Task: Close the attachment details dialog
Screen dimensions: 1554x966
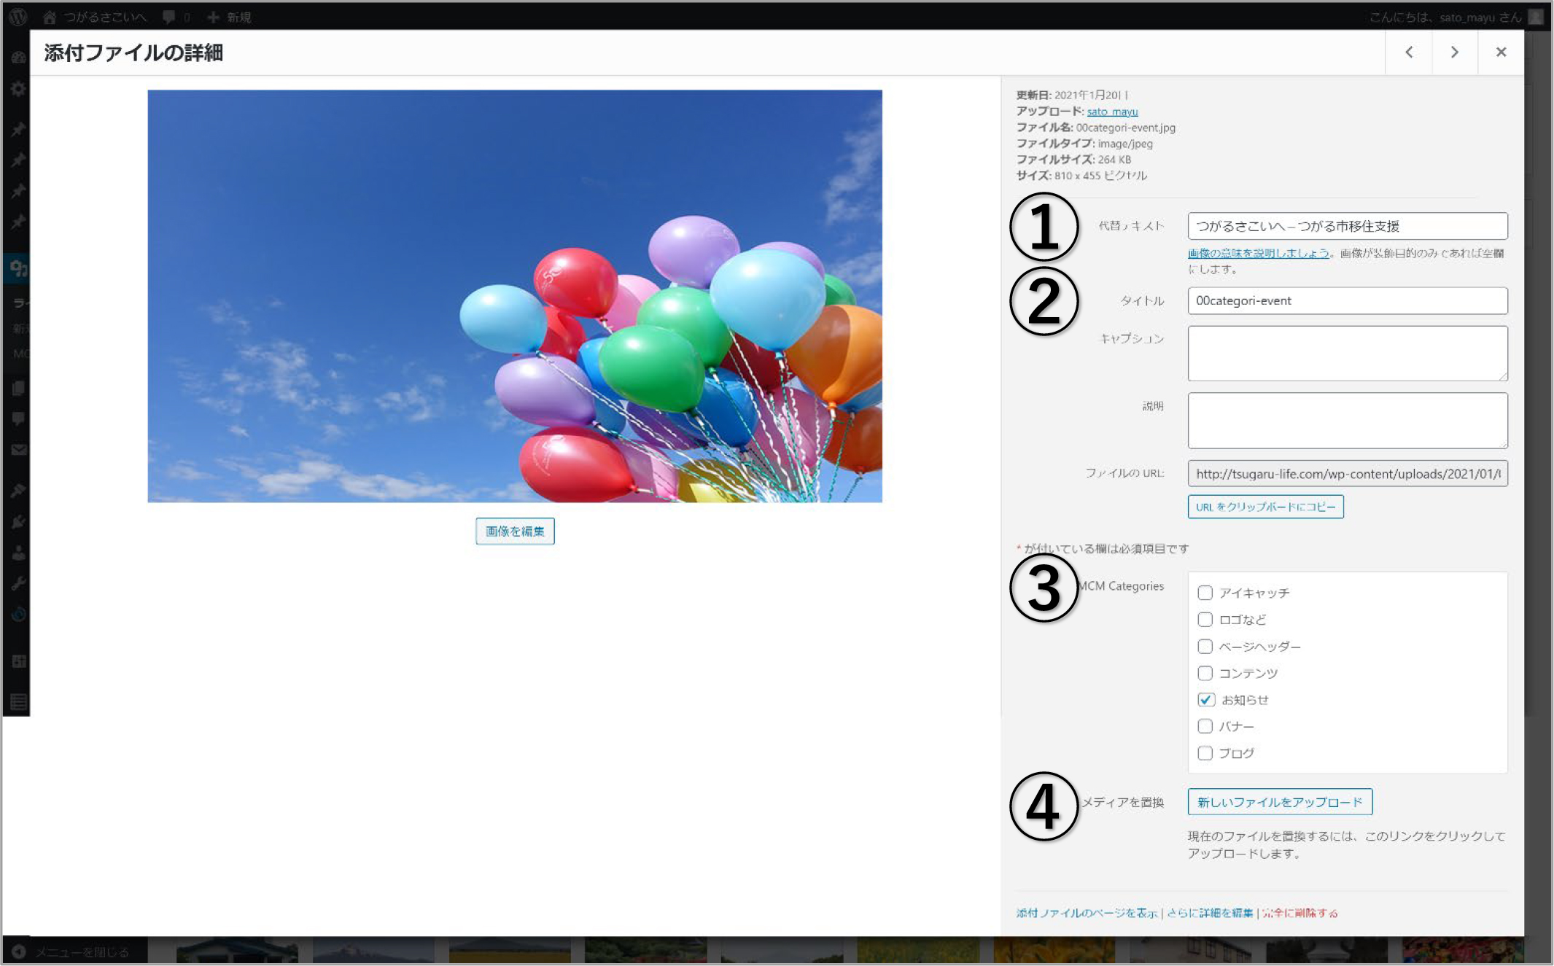Action: click(x=1501, y=52)
